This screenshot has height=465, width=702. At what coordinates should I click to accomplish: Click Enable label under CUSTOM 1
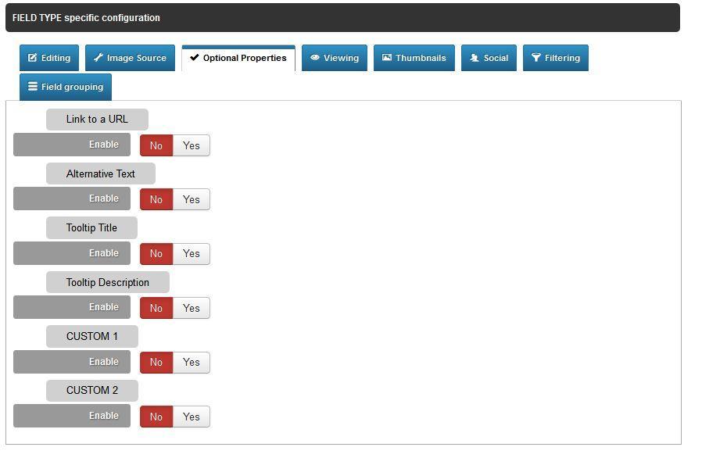(x=72, y=362)
